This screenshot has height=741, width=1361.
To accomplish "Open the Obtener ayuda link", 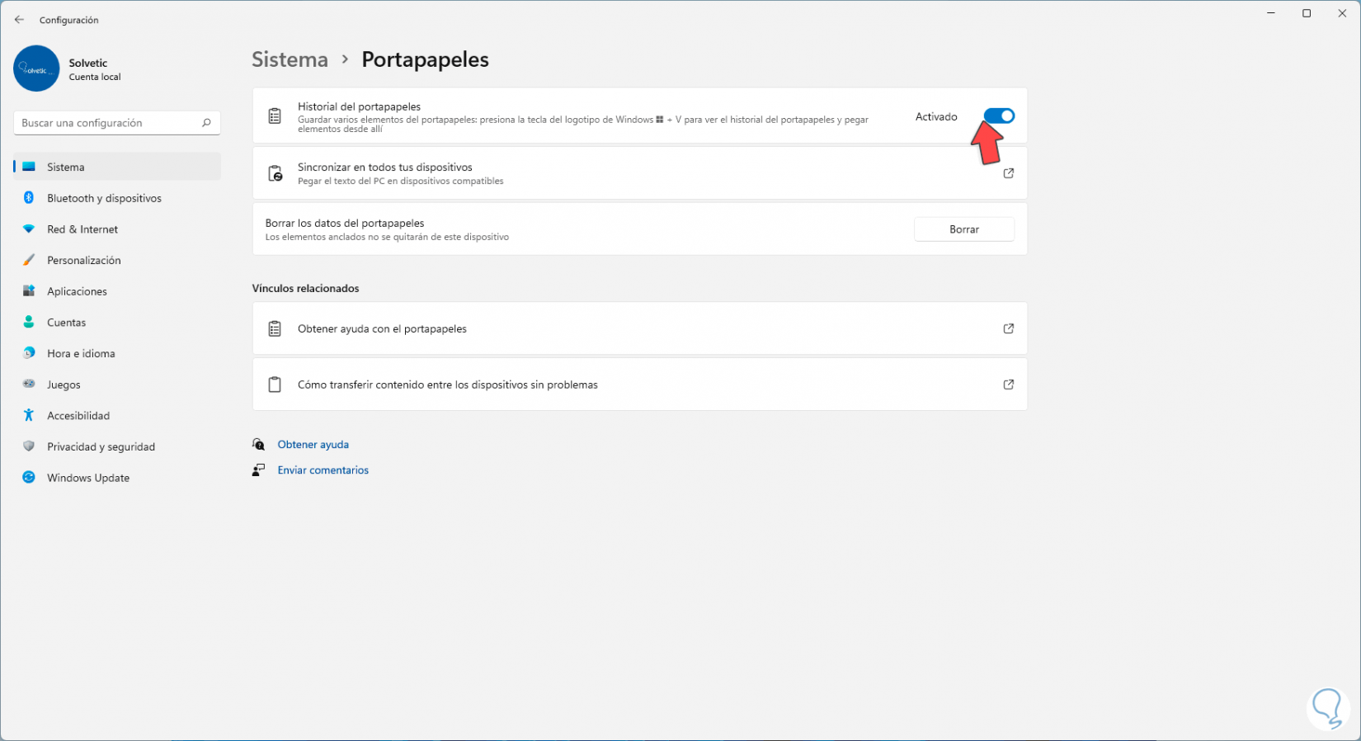I will pos(313,445).
